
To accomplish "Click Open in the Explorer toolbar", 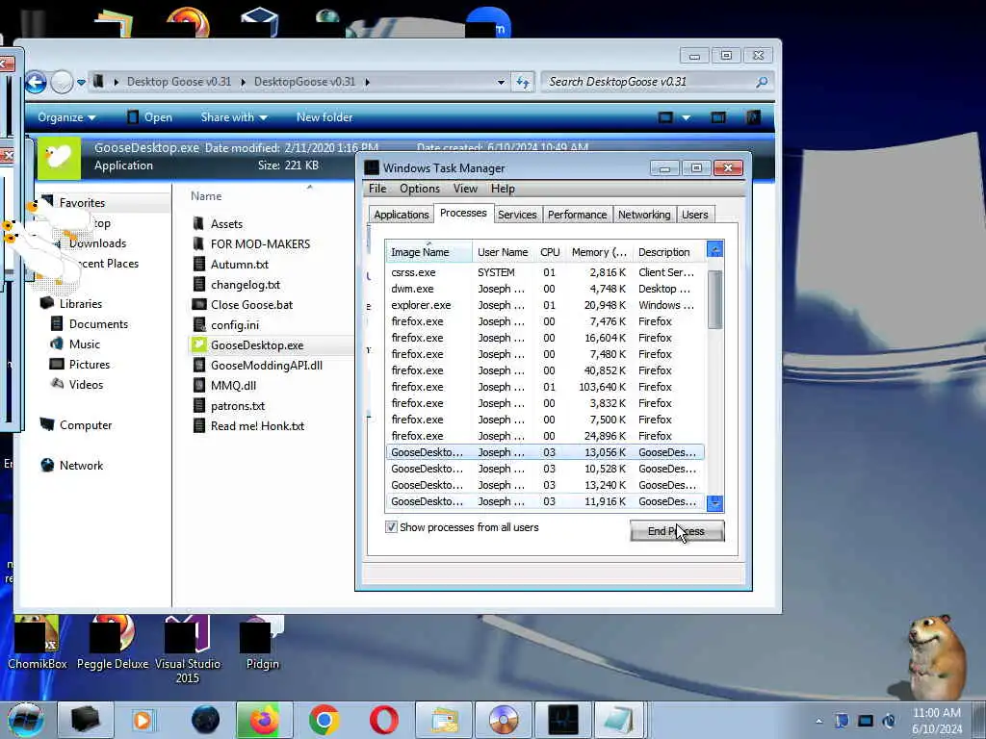I will pyautogui.click(x=149, y=117).
